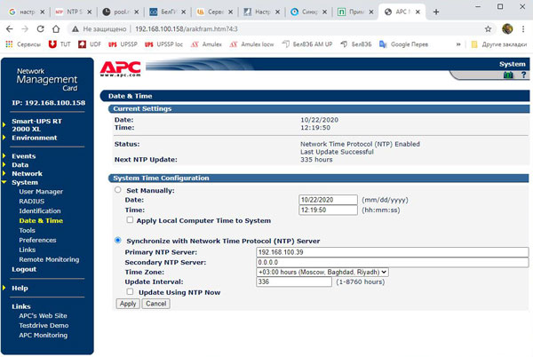Enable Update Using NTP Now checkbox

pyautogui.click(x=131, y=290)
